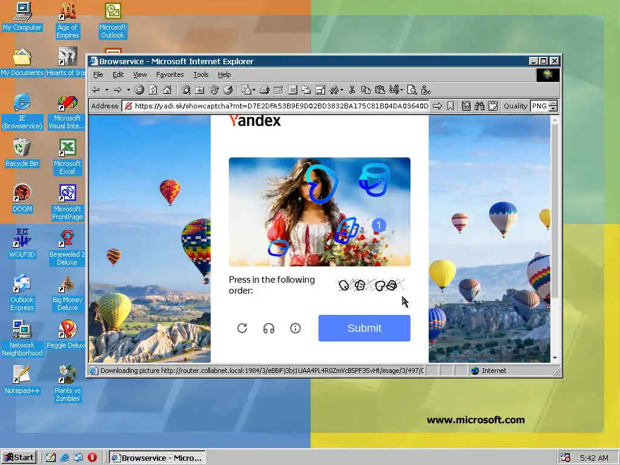Open the File menu
The image size is (620, 465).
click(x=98, y=74)
